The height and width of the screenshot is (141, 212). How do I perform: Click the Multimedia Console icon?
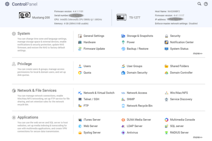pos(166,120)
